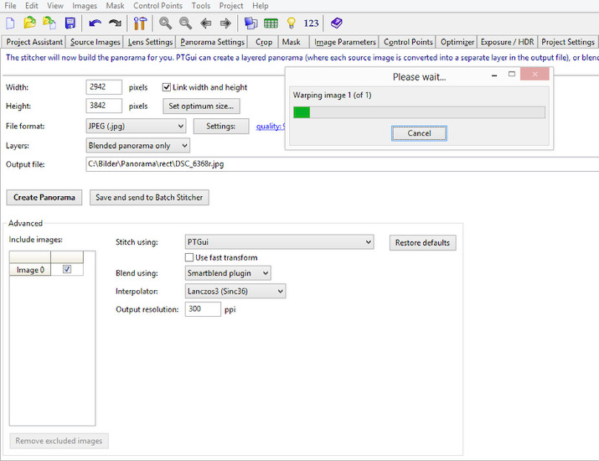The height and width of the screenshot is (461, 599).
Task: Click the Undo arrow icon
Action: (95, 23)
